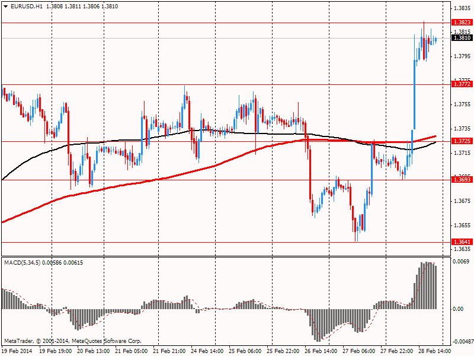474x356 pixels.
Task: Click the 0.00 MACD zero level label
Action: point(459,309)
